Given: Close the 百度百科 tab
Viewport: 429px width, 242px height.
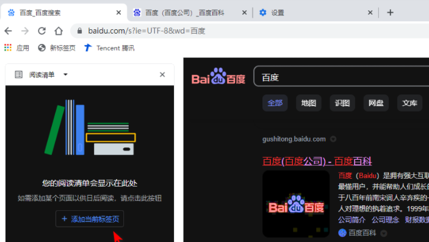Looking at the screenshot, I should 244,13.
